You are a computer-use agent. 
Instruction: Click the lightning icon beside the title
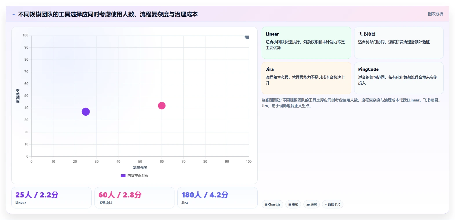(x=14, y=14)
